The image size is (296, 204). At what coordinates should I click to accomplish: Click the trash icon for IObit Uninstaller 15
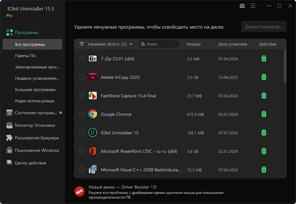click(264, 132)
